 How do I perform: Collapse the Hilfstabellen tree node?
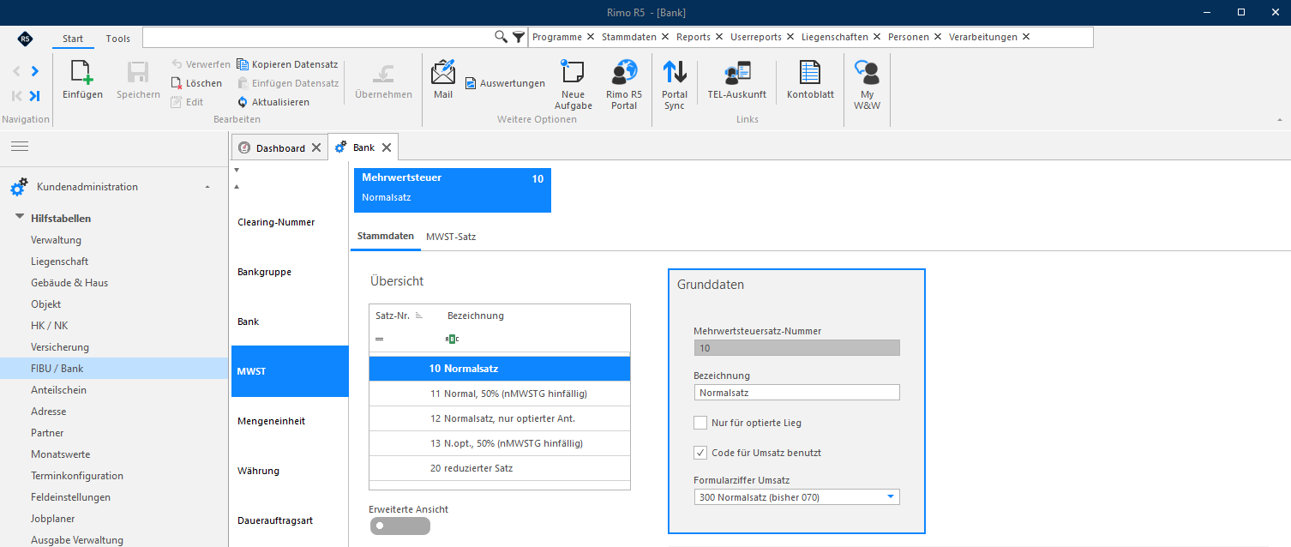click(20, 218)
